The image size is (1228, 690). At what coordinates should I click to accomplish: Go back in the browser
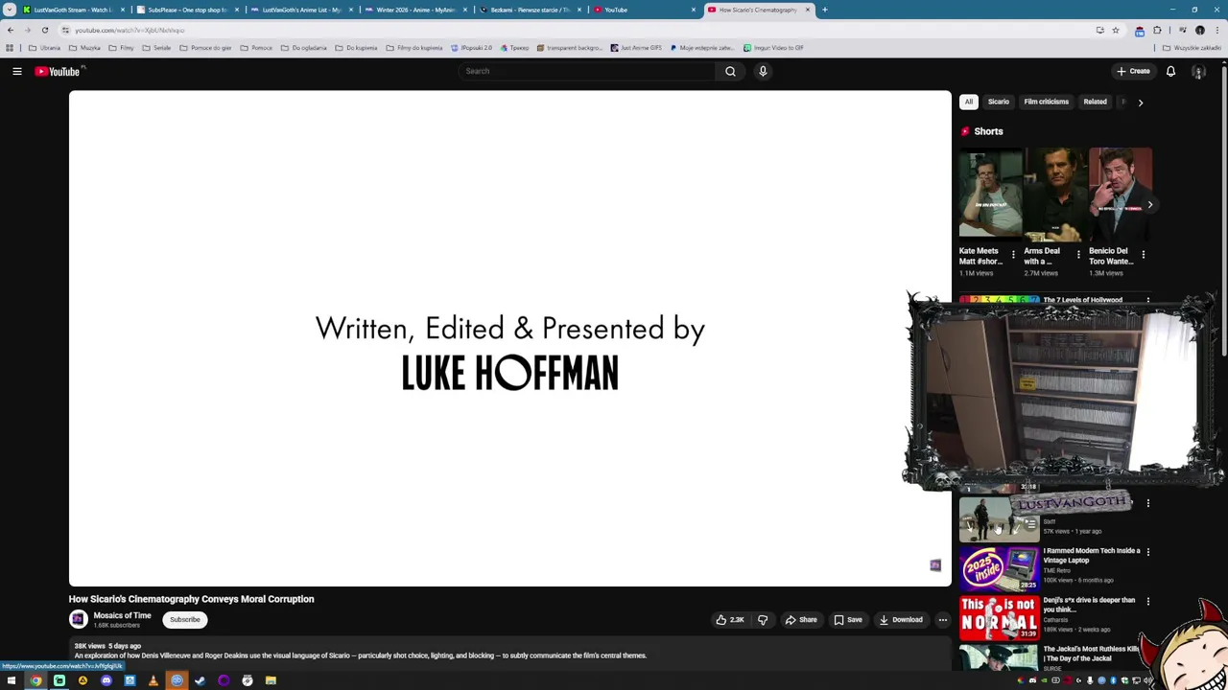[11, 30]
